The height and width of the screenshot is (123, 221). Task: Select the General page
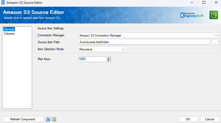pyautogui.click(x=9, y=29)
